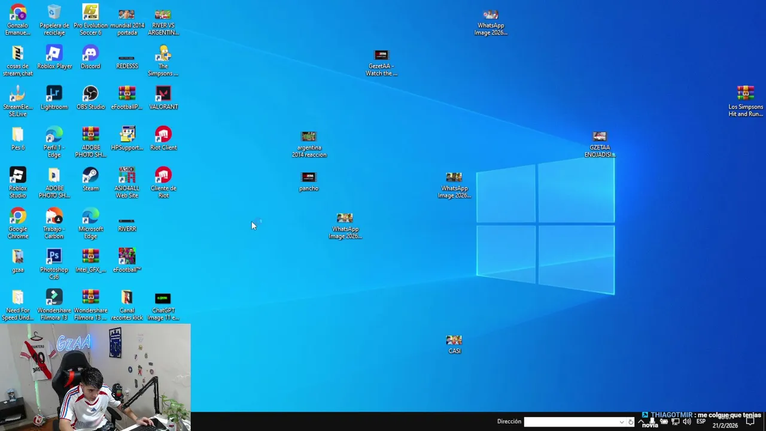Select the eFootballP... WinRAR archive
This screenshot has height=431, width=766.
click(x=127, y=98)
